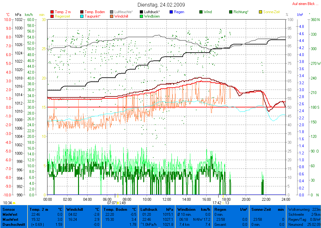Viewport: 321px width, 228px height.
Task: Click the gray Luftfeuchte legend square
Action: (112, 12)
